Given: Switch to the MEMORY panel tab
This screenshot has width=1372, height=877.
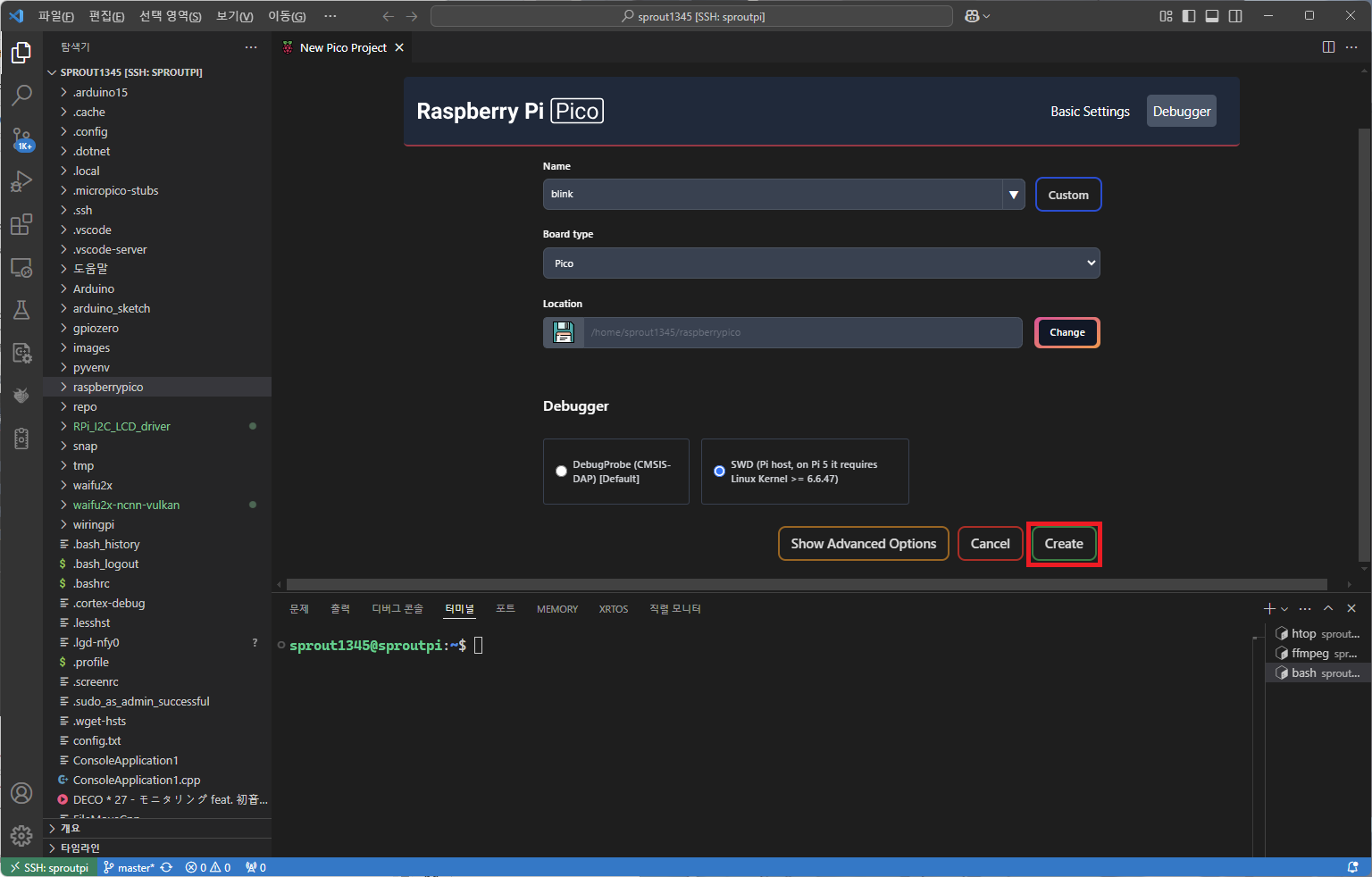Looking at the screenshot, I should coord(557,609).
